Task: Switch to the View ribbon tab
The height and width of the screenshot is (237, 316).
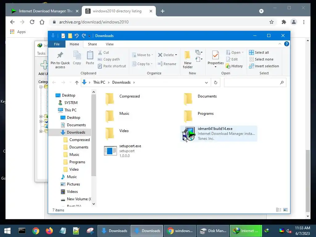Action: pos(110,44)
